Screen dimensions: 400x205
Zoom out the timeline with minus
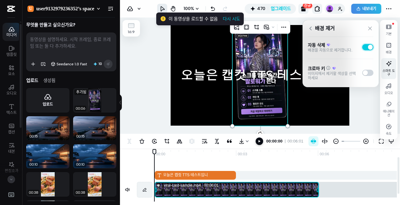point(336,141)
